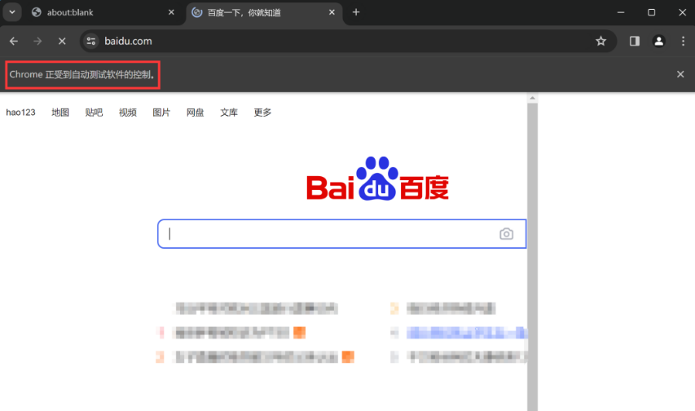Open Chrome's three-dot menu
Viewport: 695px width, 411px height.
coord(683,42)
